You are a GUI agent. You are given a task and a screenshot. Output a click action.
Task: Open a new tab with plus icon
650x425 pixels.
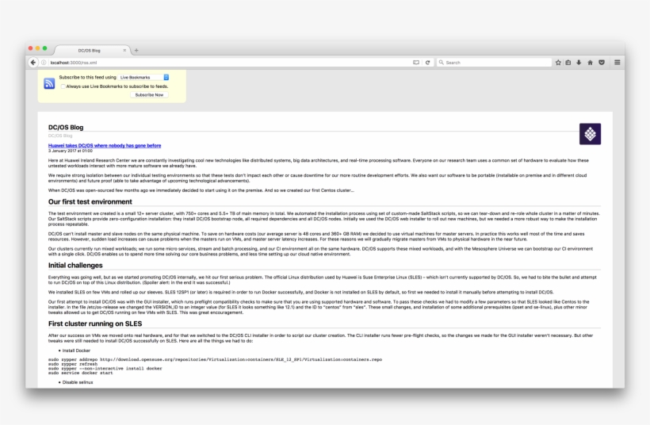coord(136,51)
